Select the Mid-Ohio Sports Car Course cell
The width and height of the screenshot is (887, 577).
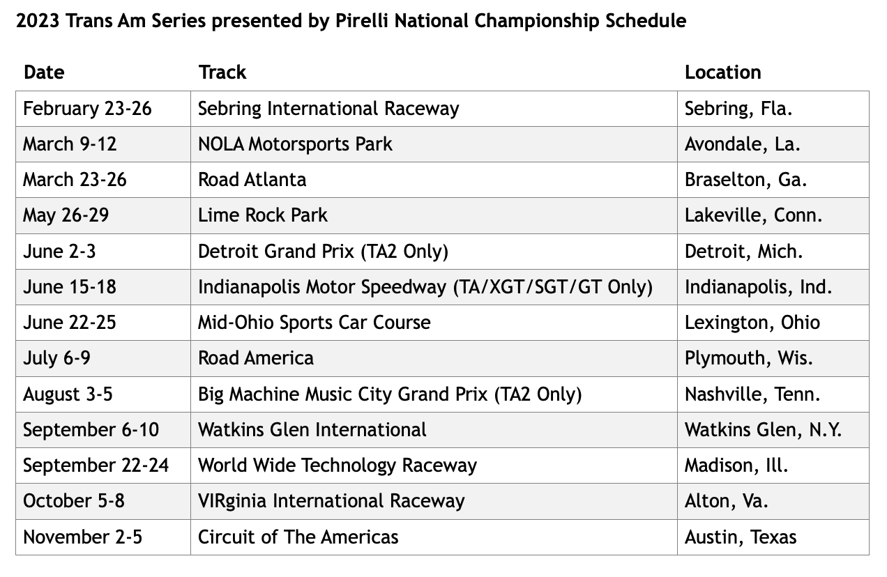(x=314, y=323)
